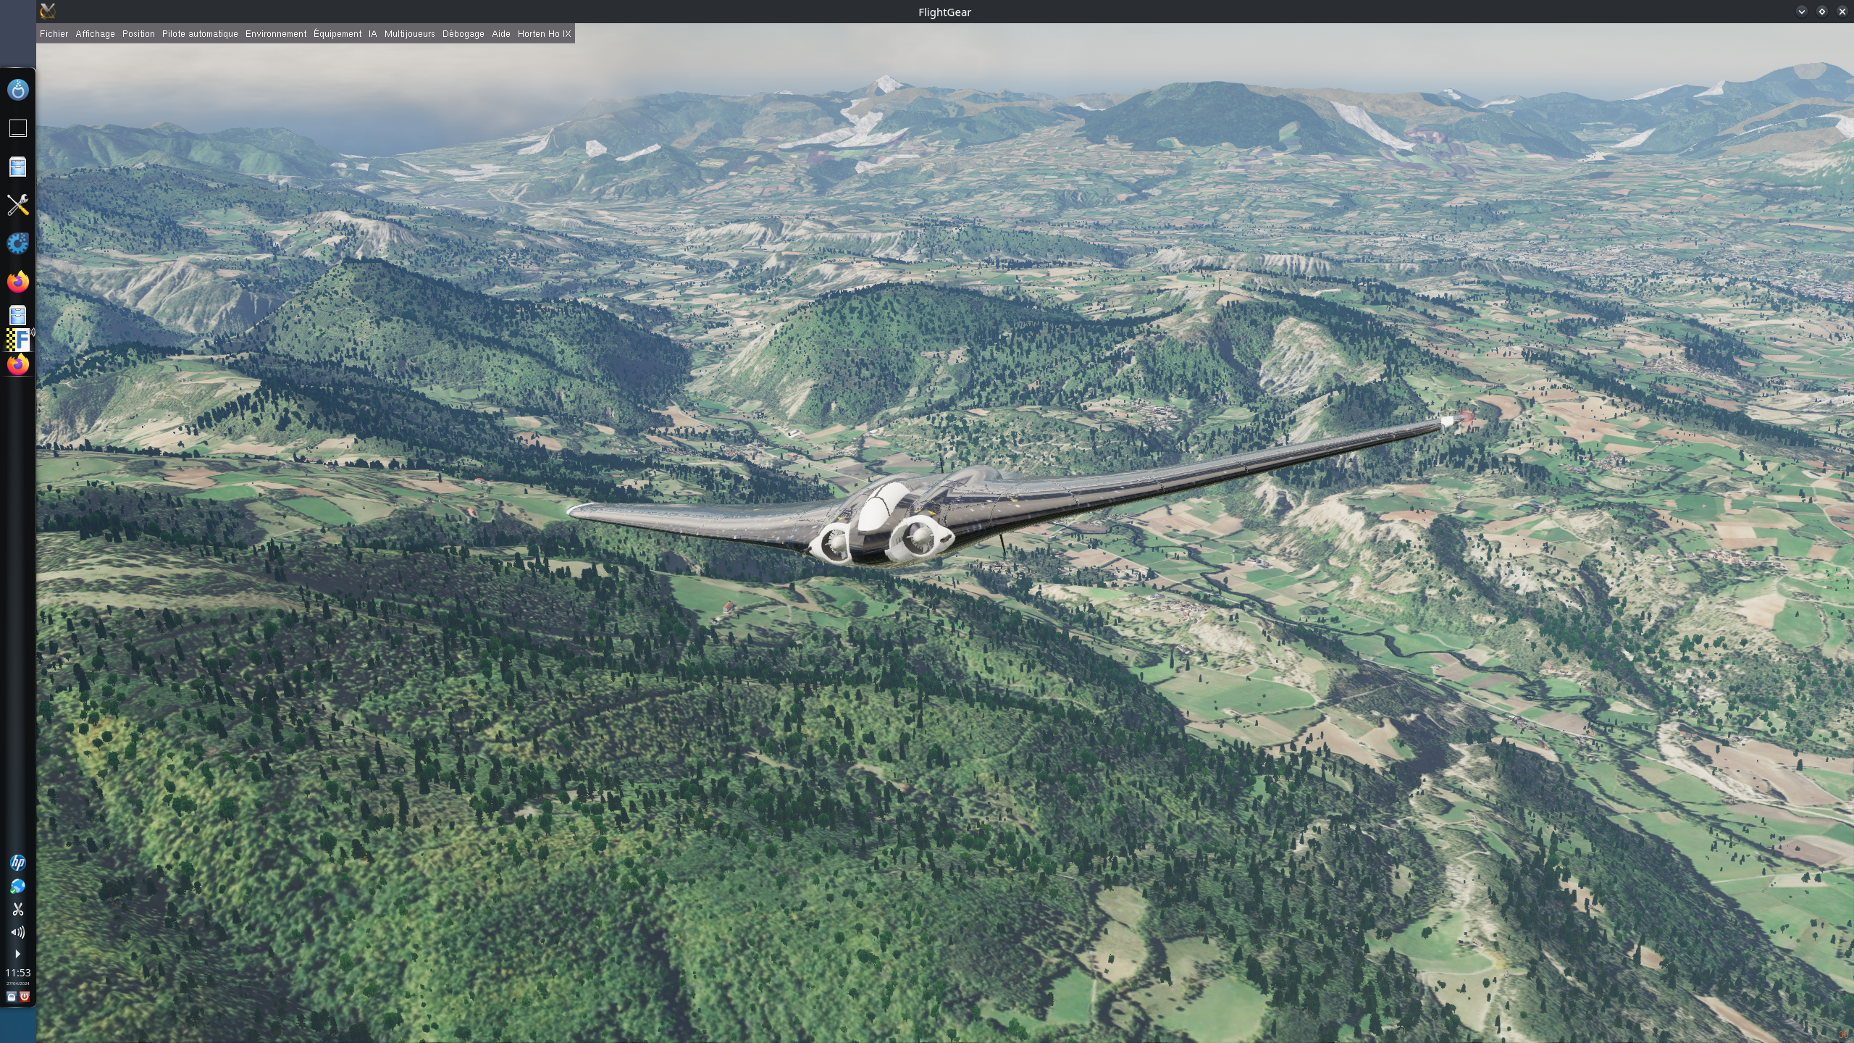Click the clipboard scissors tray icon
The image size is (1854, 1043).
coord(17,909)
